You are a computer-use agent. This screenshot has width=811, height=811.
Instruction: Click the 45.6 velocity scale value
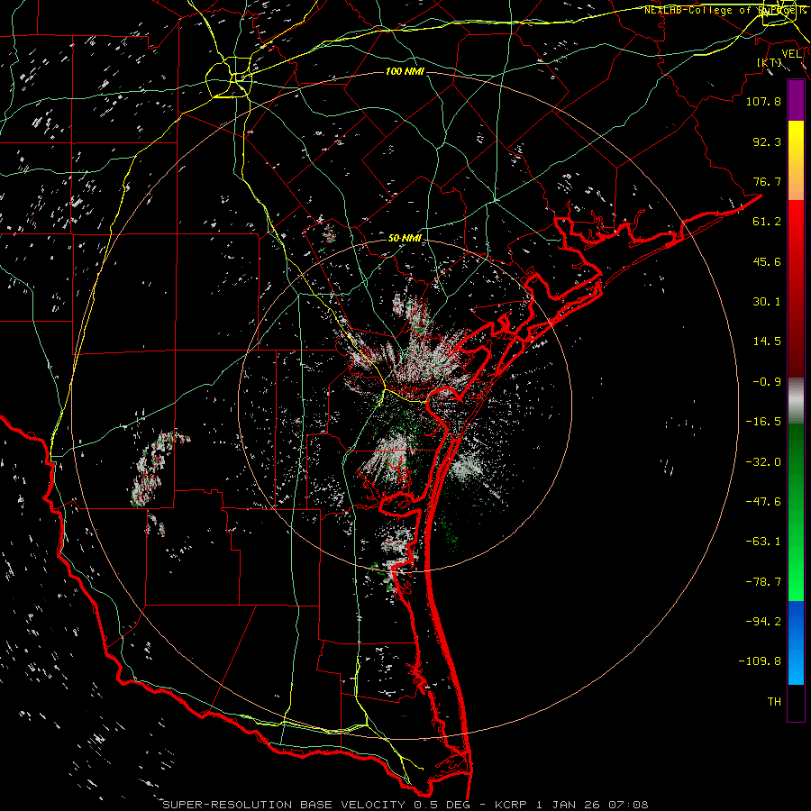point(767,261)
